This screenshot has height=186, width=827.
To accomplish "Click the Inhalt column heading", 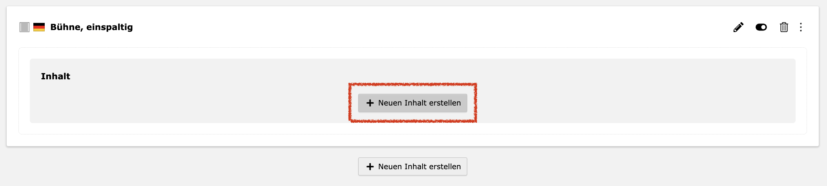I will [x=55, y=77].
